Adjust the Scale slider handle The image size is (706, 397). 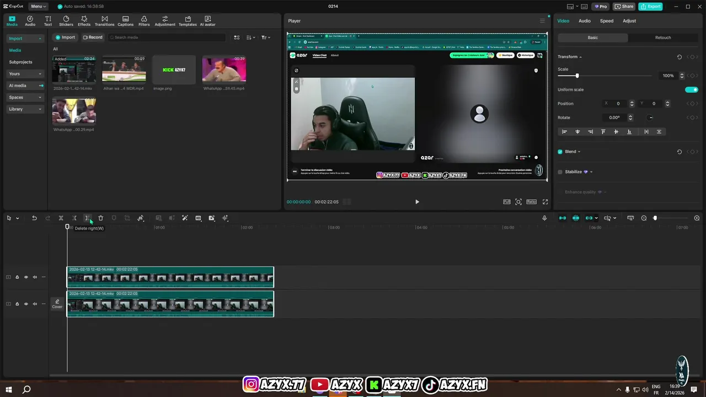click(577, 76)
